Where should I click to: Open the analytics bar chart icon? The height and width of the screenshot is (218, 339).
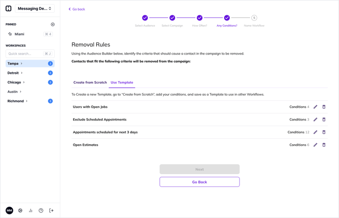coord(31,211)
